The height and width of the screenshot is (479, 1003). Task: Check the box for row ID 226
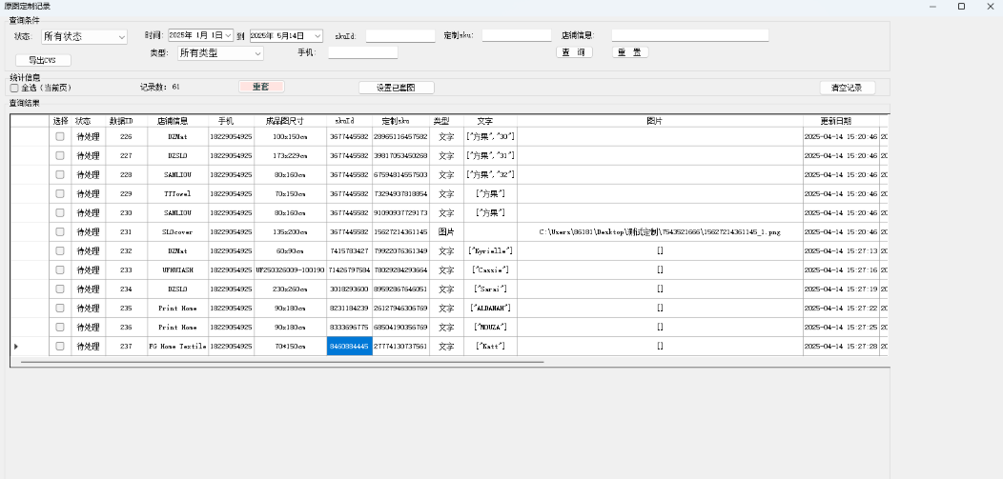pos(60,137)
